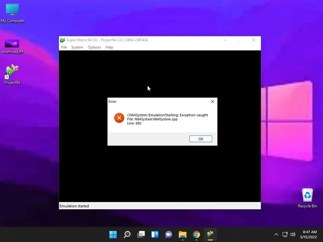The width and height of the screenshot is (323, 242).
Task: Open the Options menu in Project64
Action: (x=94, y=47)
